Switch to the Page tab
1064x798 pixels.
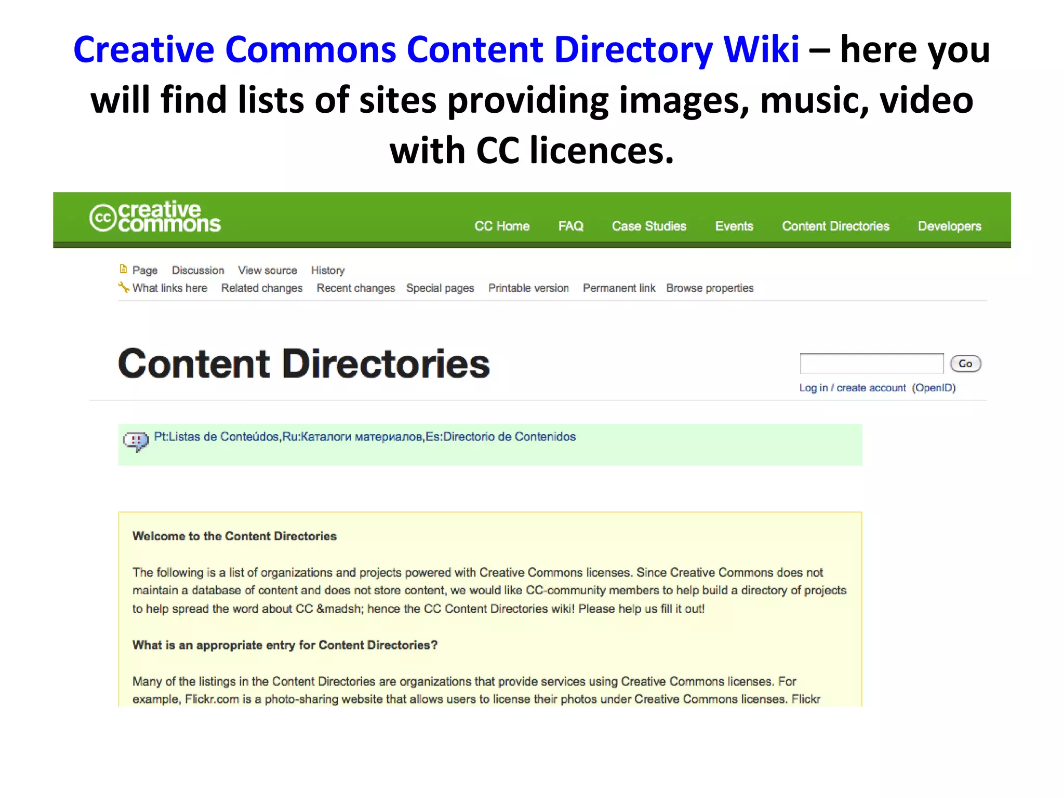[145, 271]
